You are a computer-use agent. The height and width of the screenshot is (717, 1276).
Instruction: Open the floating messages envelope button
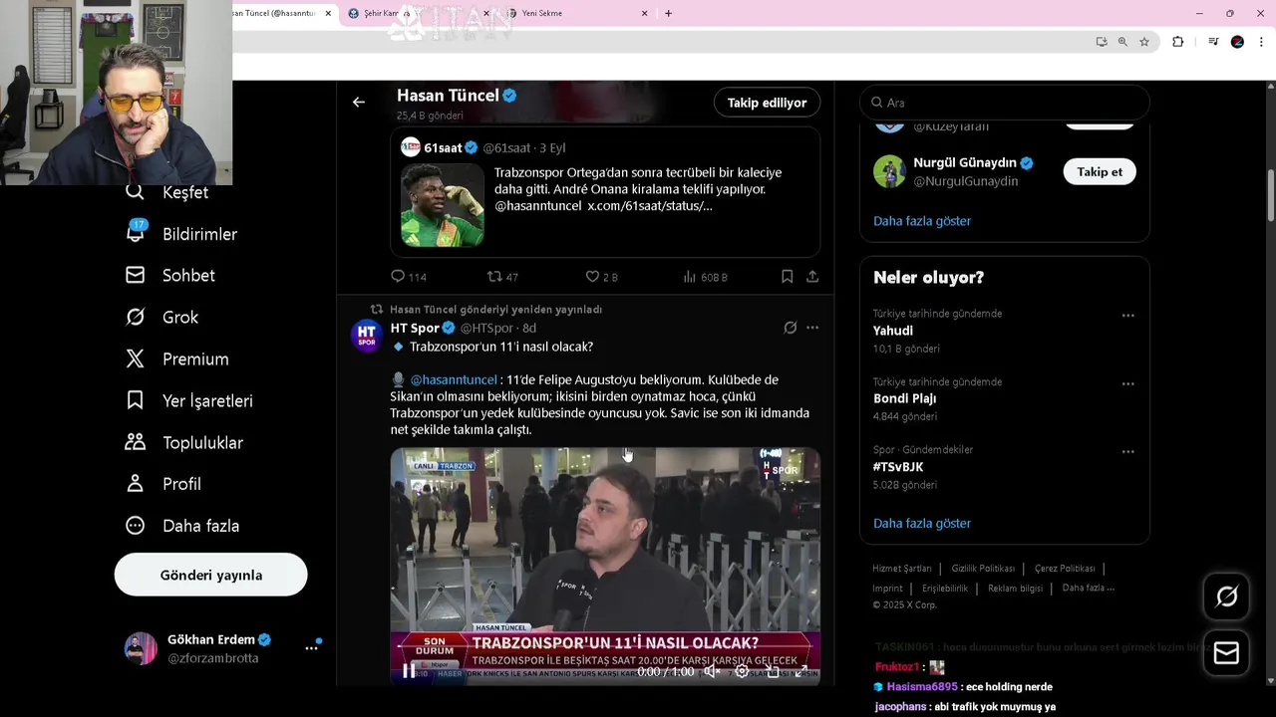click(1226, 653)
